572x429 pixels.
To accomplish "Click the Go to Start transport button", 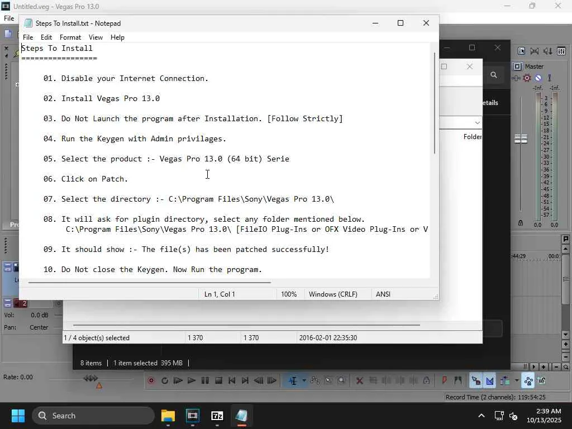I will 232,381.
